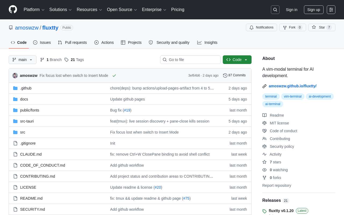Image resolution: width=344 pixels, height=215 pixels.
Task: Click the appearance settings icon in header
Action: coord(331,10)
